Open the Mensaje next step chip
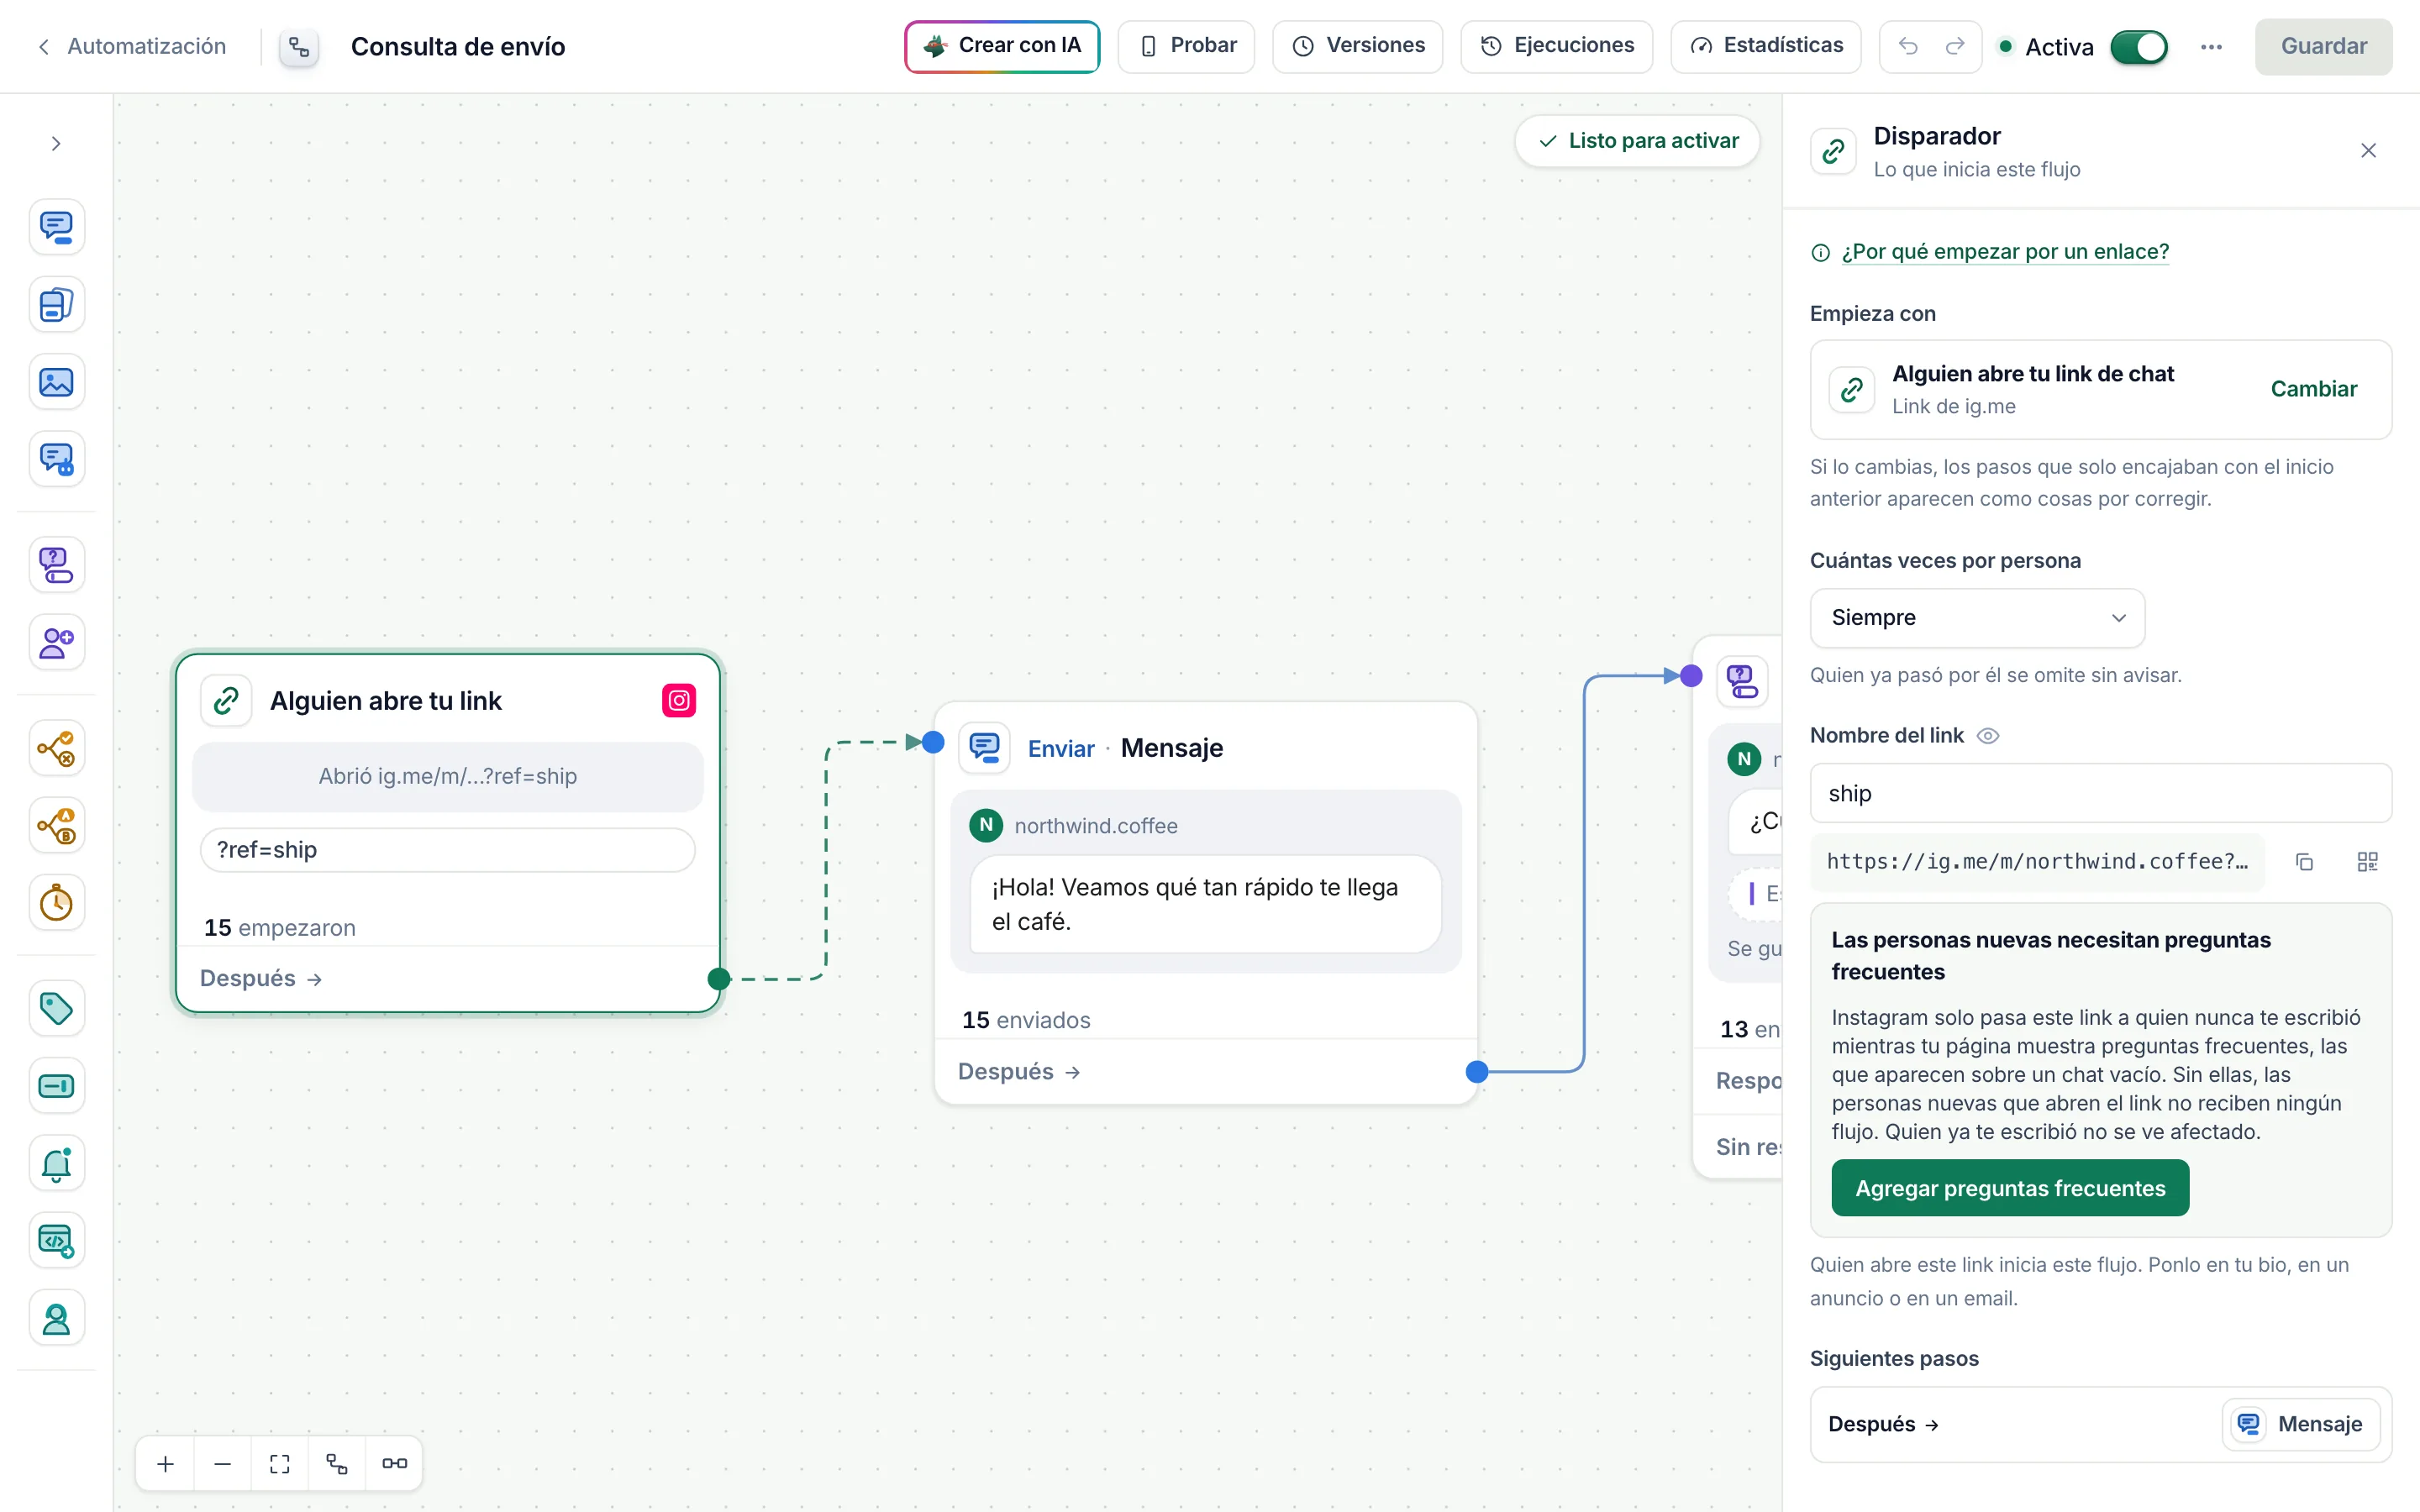 click(2301, 1424)
